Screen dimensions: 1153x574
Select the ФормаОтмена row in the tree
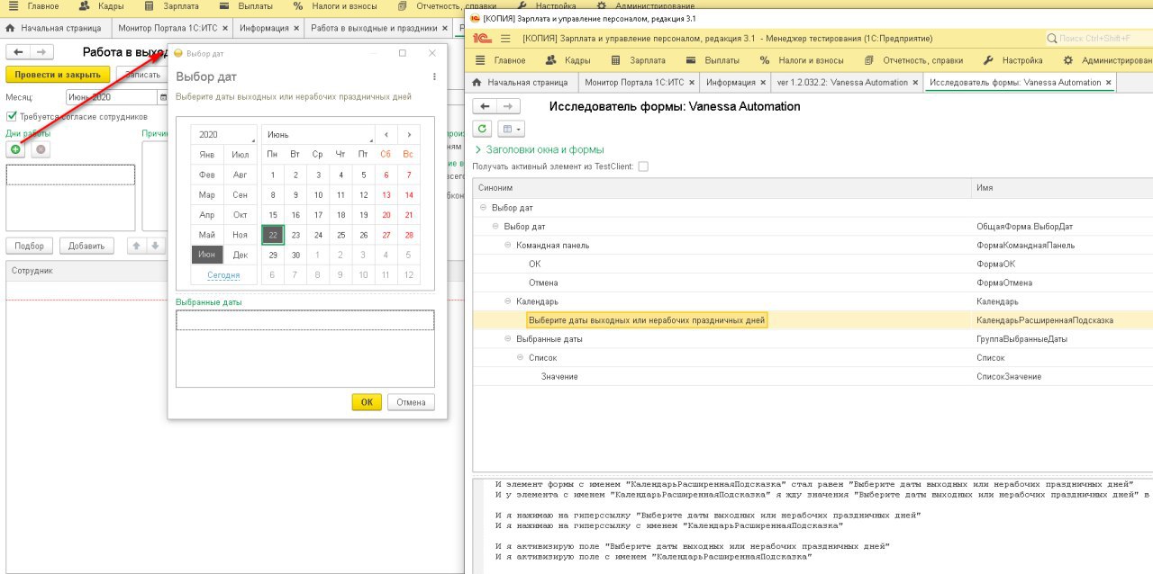813,283
